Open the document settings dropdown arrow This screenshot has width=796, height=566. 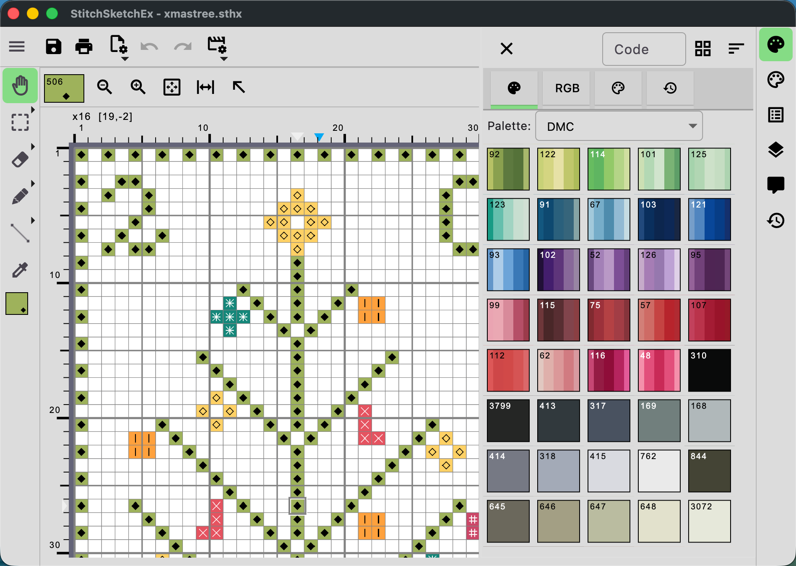(x=125, y=59)
